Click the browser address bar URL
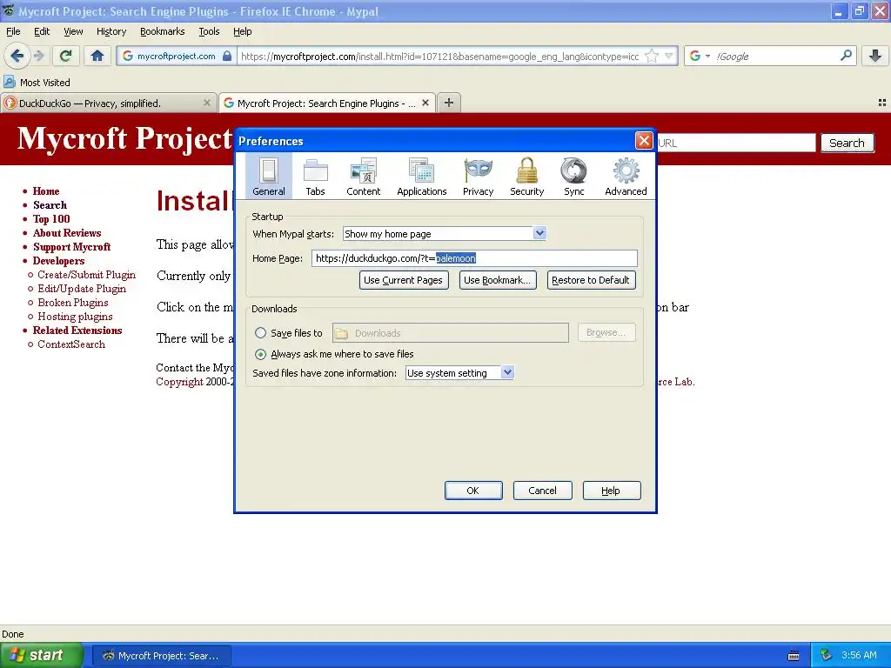 point(439,56)
